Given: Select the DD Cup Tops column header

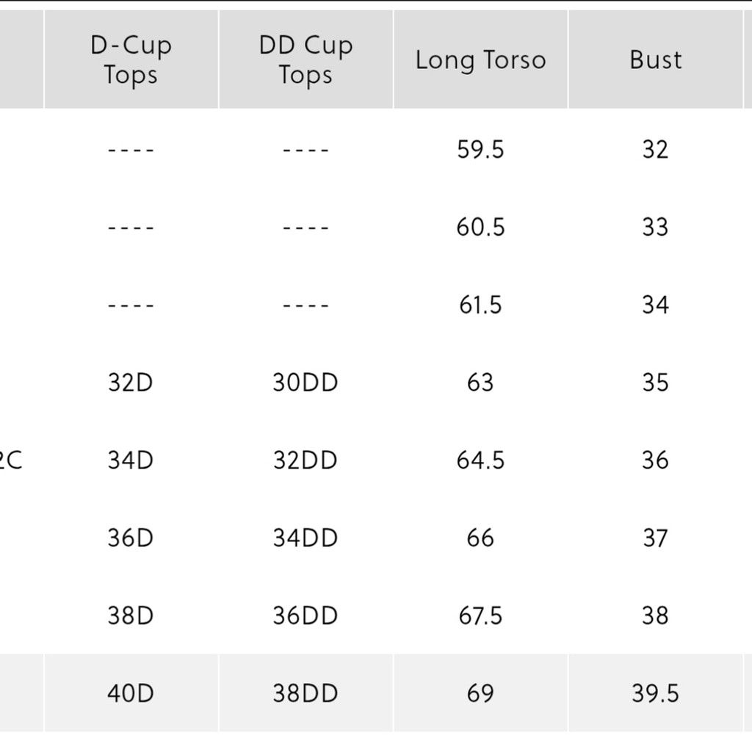Looking at the screenshot, I should coord(306,59).
